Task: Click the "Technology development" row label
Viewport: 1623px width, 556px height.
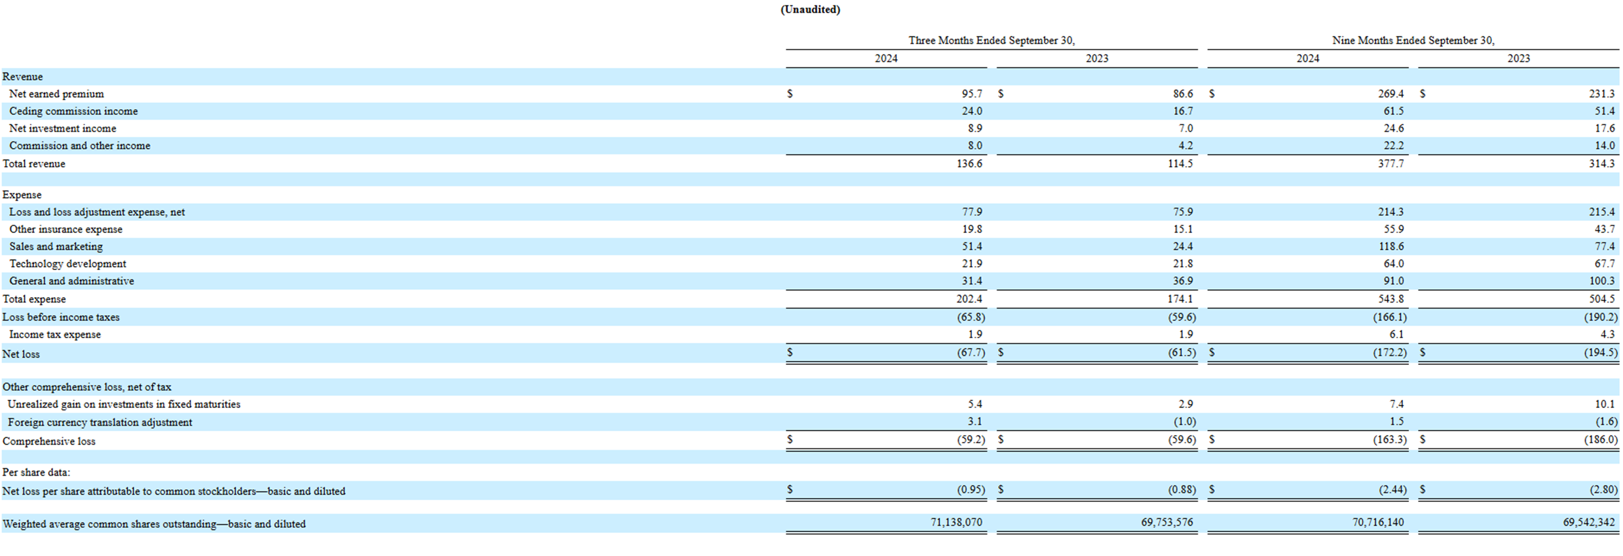Action: click(67, 263)
